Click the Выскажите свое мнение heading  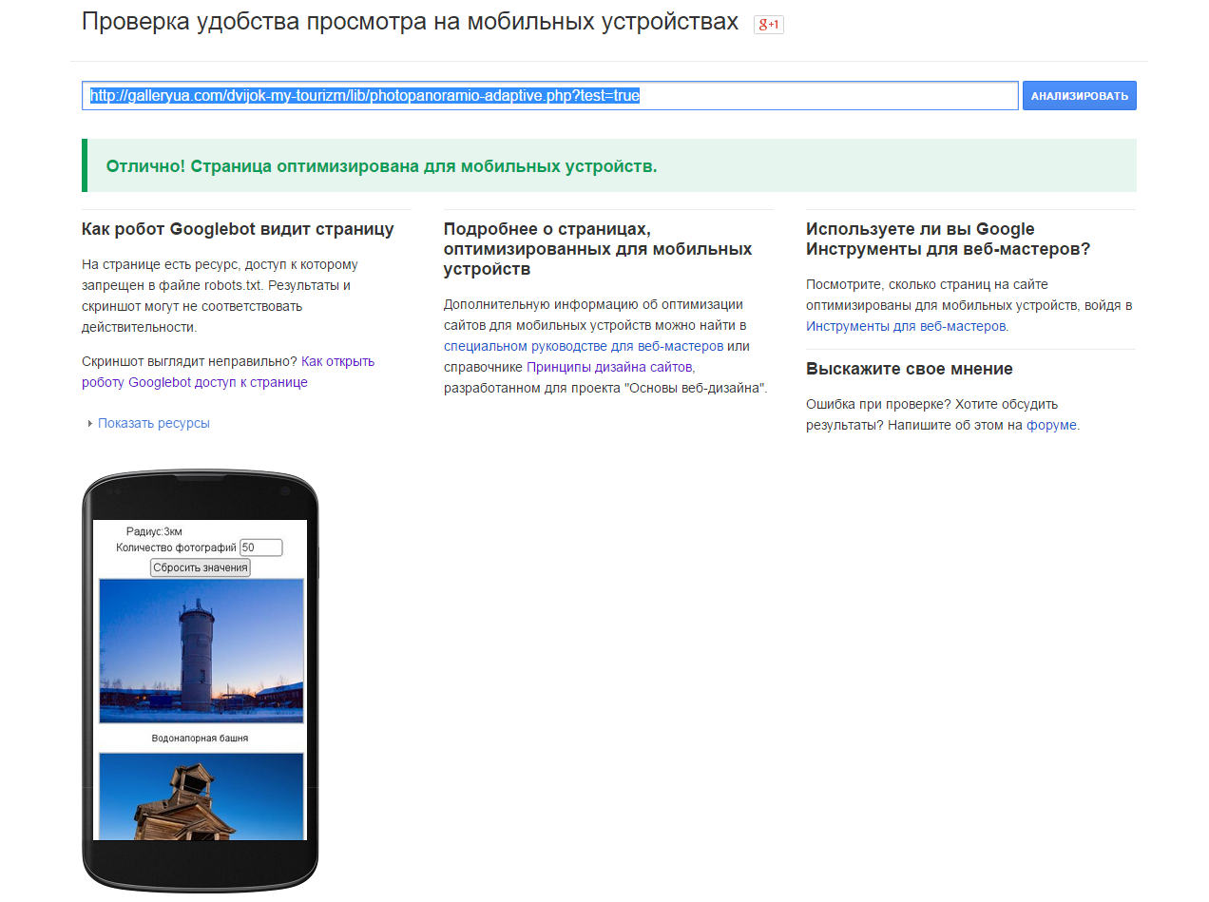910,369
